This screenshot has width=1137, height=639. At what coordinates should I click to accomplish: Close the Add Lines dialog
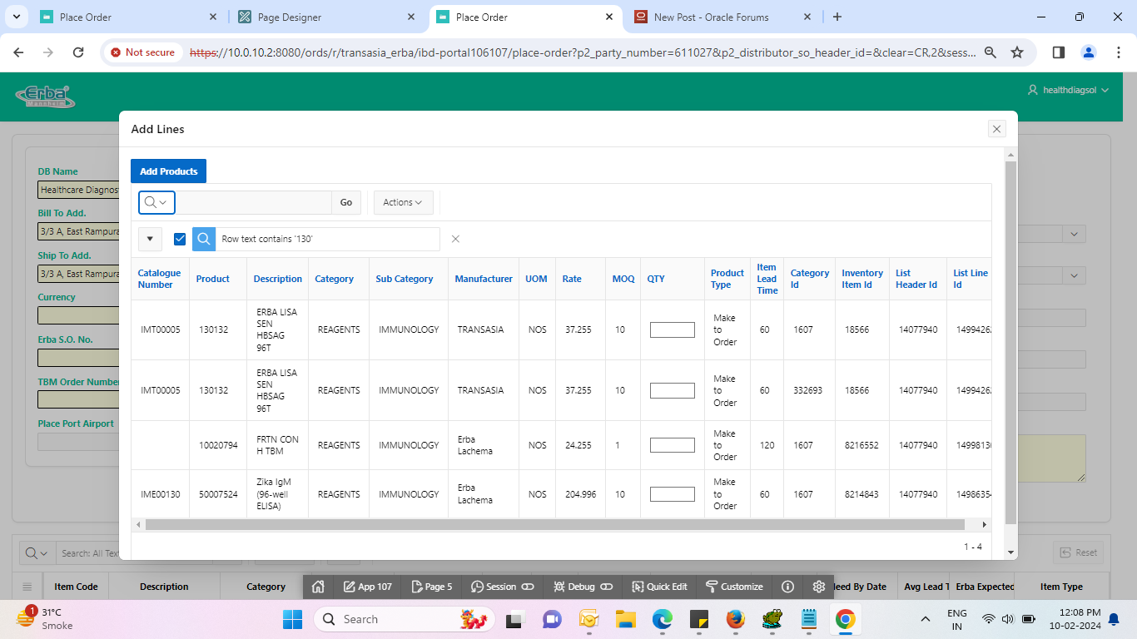pos(996,129)
